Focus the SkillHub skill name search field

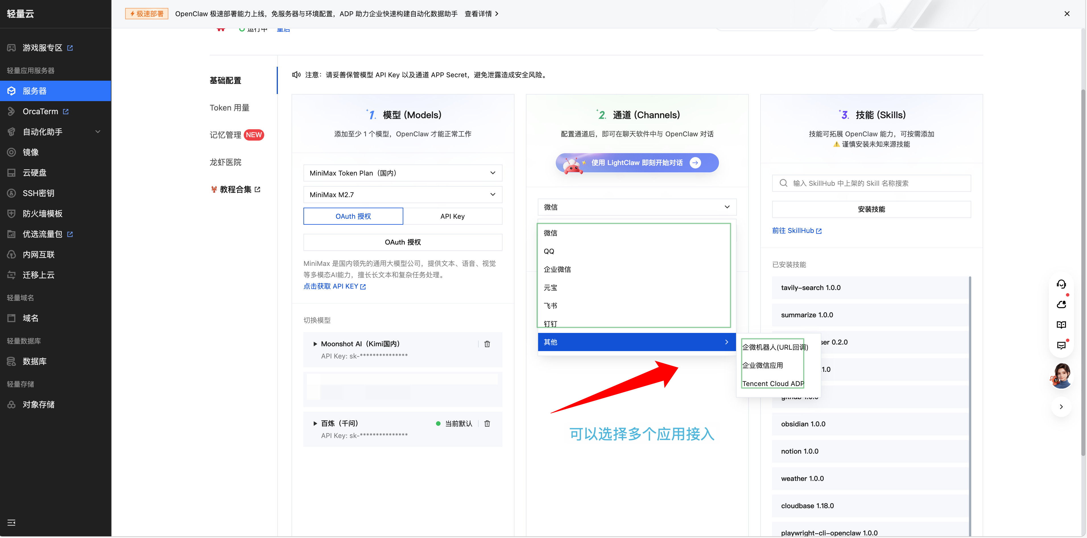click(871, 183)
